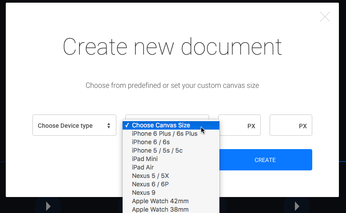Close the Create new document dialog
Screen dimensions: 346x213
[325, 17]
